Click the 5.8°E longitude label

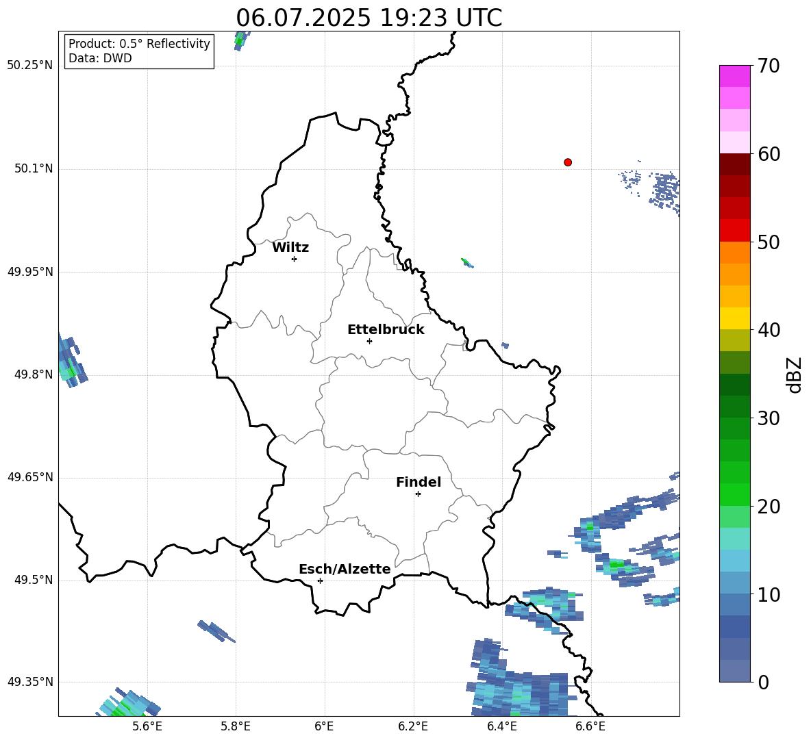point(236,726)
